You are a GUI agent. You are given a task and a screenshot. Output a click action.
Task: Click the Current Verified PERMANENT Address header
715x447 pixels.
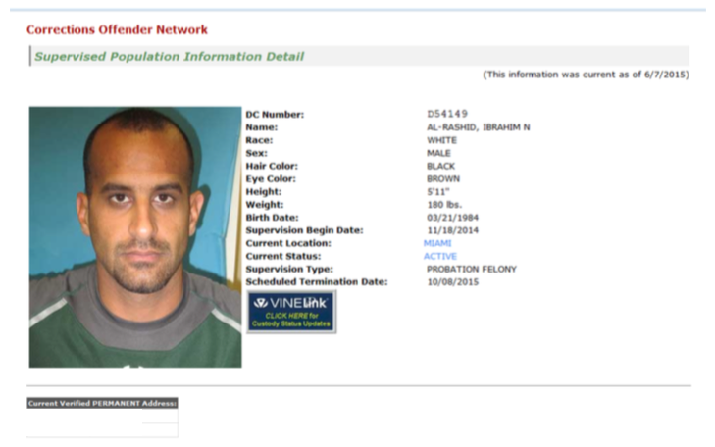pyautogui.click(x=102, y=403)
